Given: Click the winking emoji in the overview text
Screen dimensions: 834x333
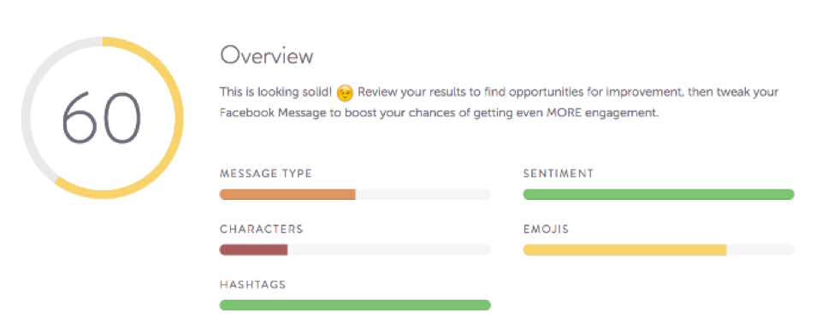Looking at the screenshot, I should tap(346, 92).
